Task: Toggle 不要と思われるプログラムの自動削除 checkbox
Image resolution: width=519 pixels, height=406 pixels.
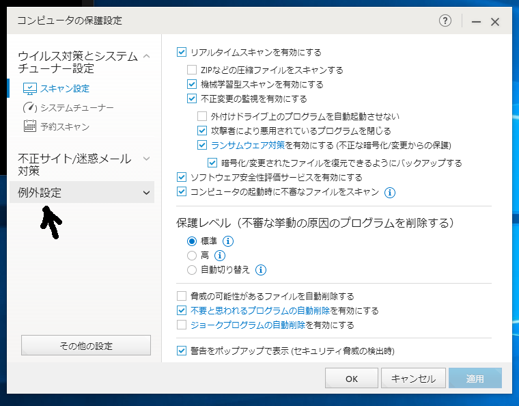Action: (182, 310)
